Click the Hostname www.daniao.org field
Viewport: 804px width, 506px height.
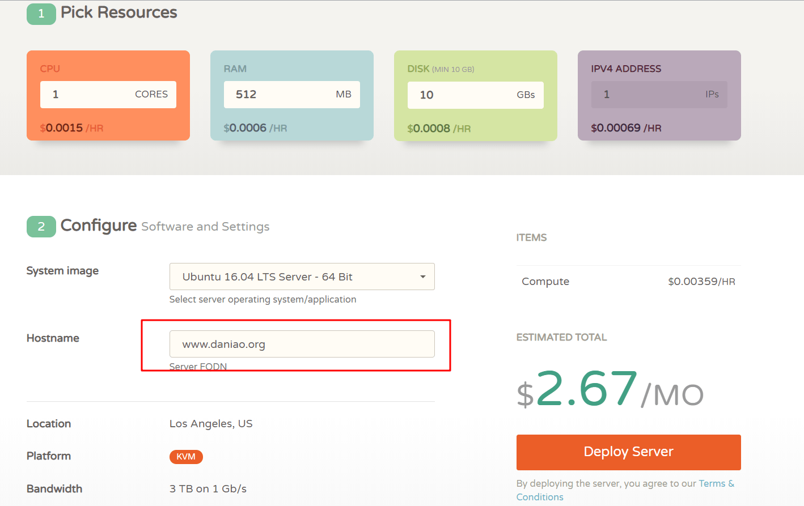[302, 344]
